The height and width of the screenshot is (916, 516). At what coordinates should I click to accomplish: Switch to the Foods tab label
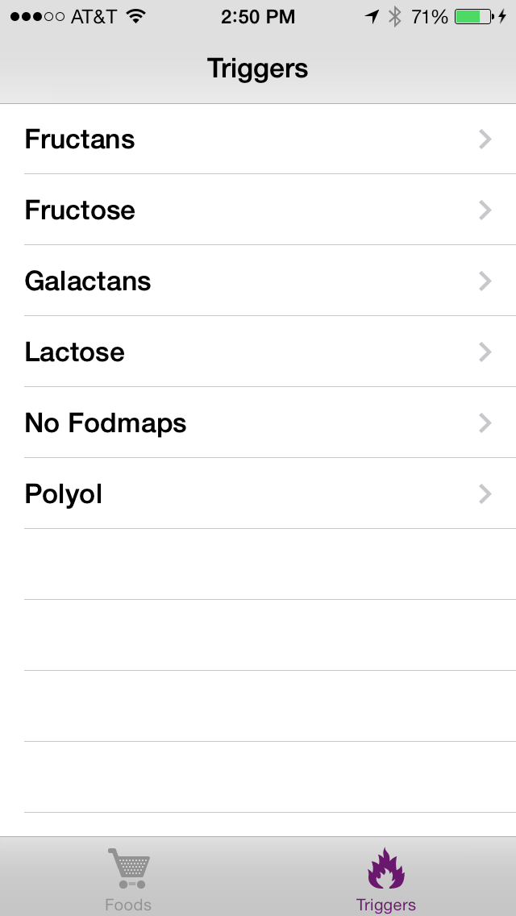point(128,905)
